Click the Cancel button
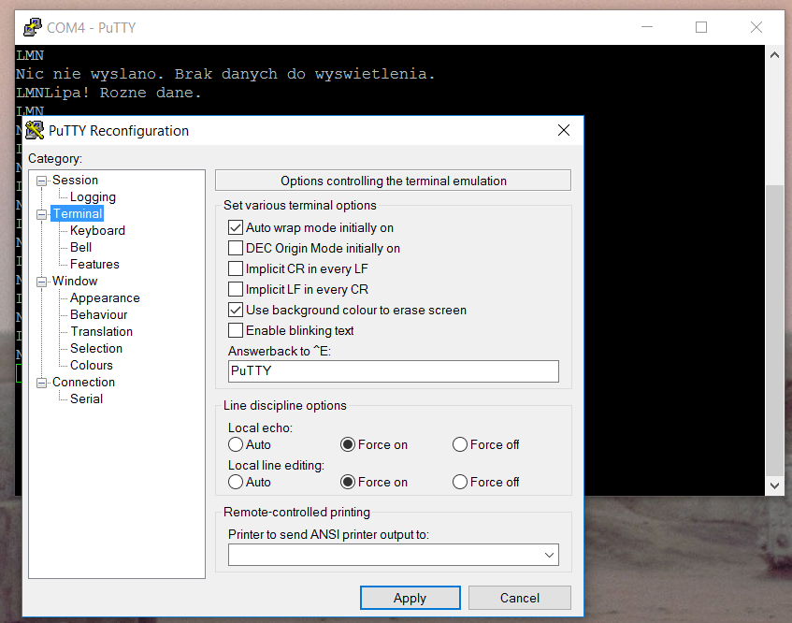This screenshot has height=623, width=792. pyautogui.click(x=520, y=598)
